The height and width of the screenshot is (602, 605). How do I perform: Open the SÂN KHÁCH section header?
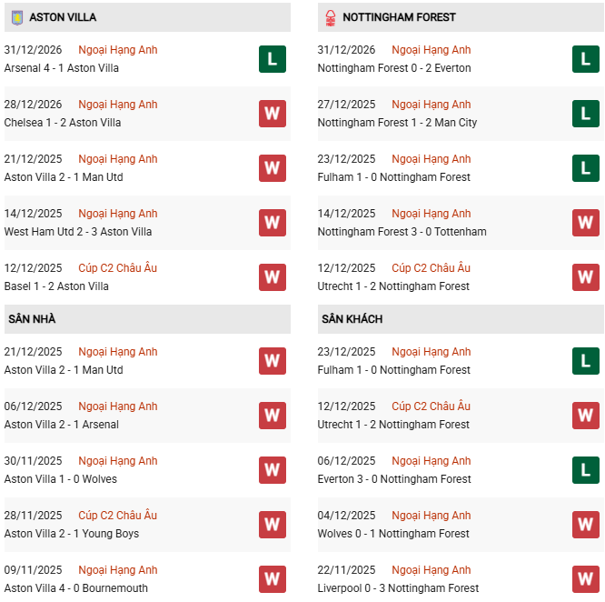coord(352,319)
